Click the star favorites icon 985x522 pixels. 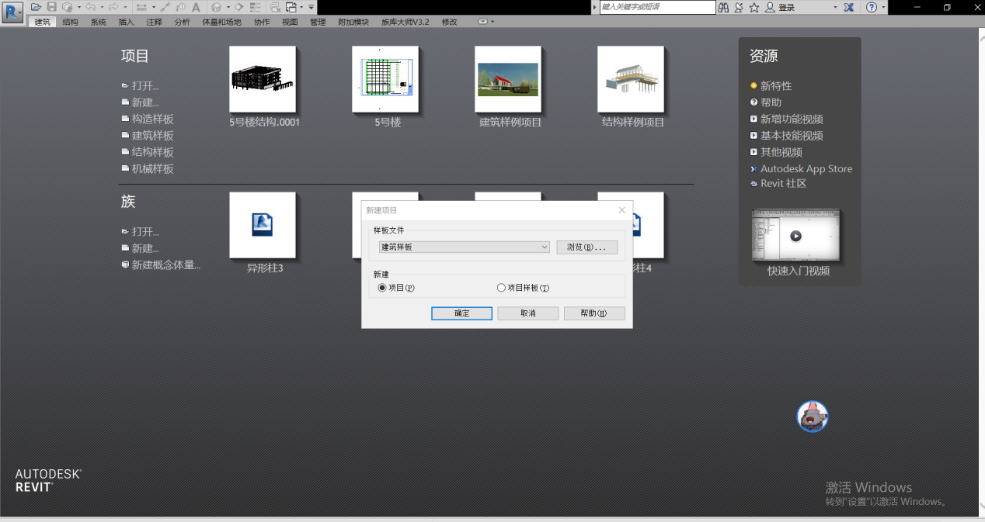click(x=754, y=7)
